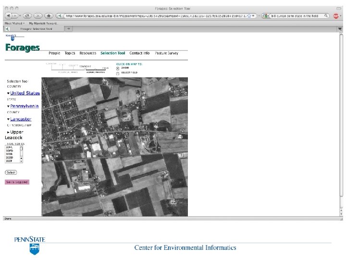Click the County level on map scale
Viewport: 346px width, 260px height.
click(x=73, y=65)
